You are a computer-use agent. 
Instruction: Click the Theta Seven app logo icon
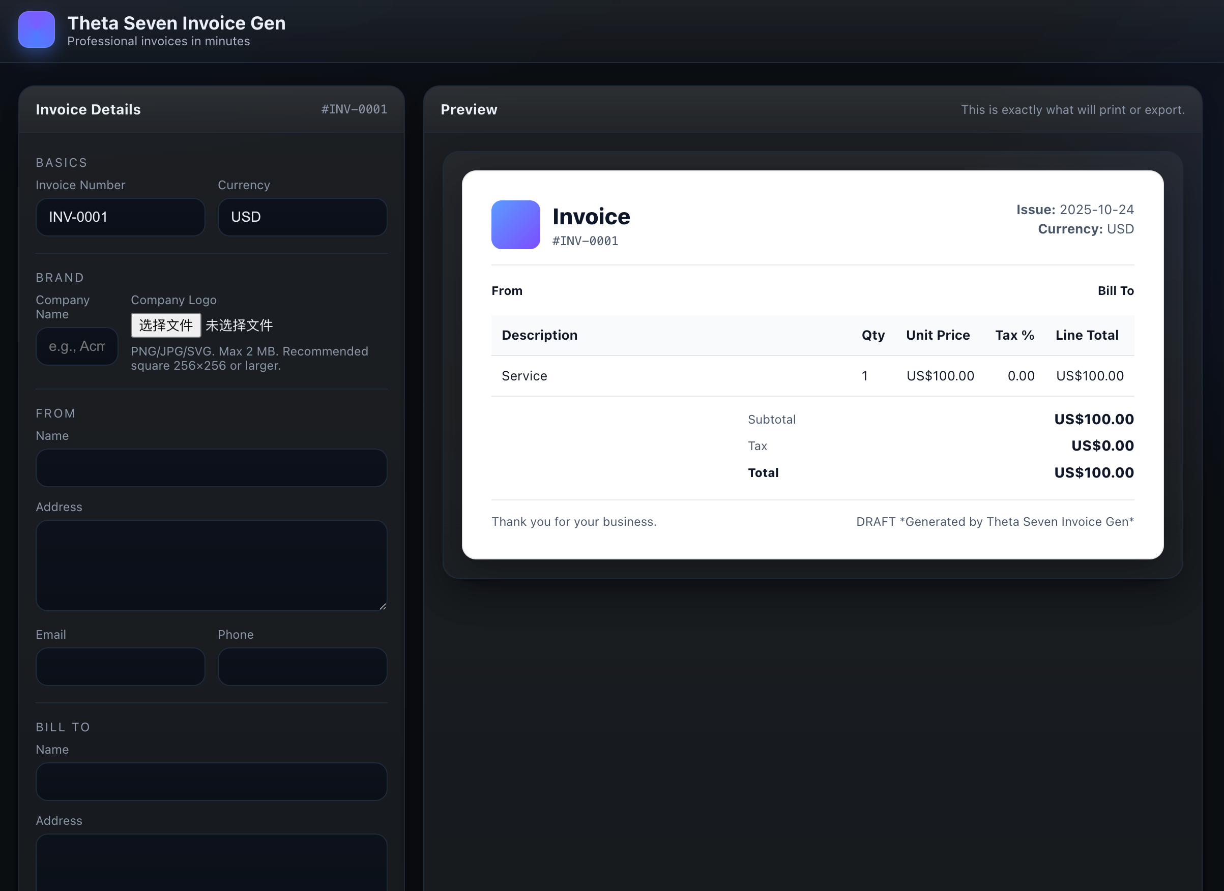pyautogui.click(x=36, y=29)
